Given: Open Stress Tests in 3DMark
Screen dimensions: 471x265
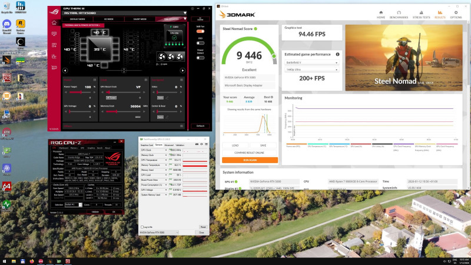Looking at the screenshot, I should pos(421,15).
